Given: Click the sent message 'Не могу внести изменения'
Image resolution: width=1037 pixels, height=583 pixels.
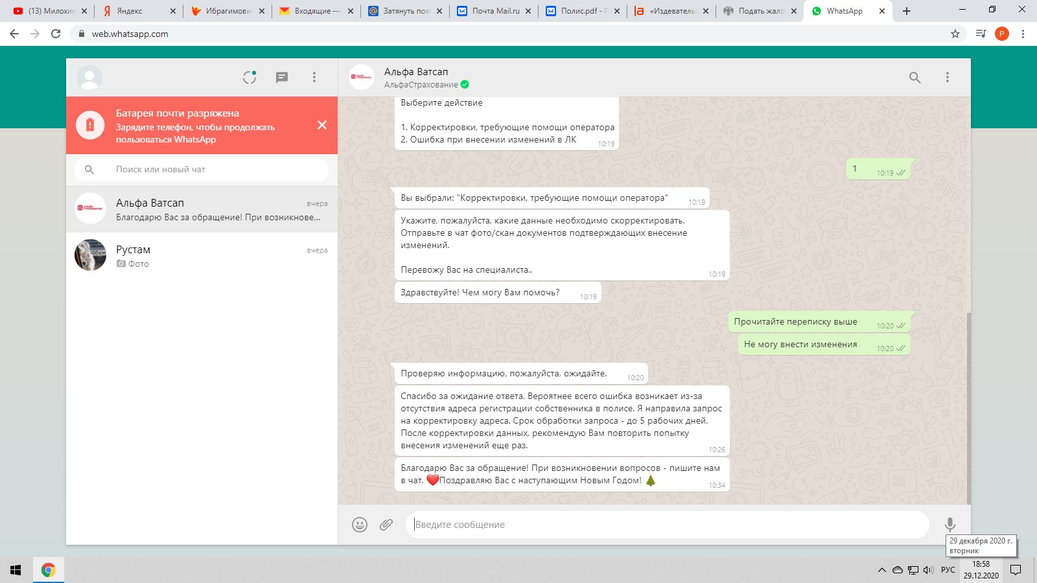Looking at the screenshot, I should click(824, 344).
